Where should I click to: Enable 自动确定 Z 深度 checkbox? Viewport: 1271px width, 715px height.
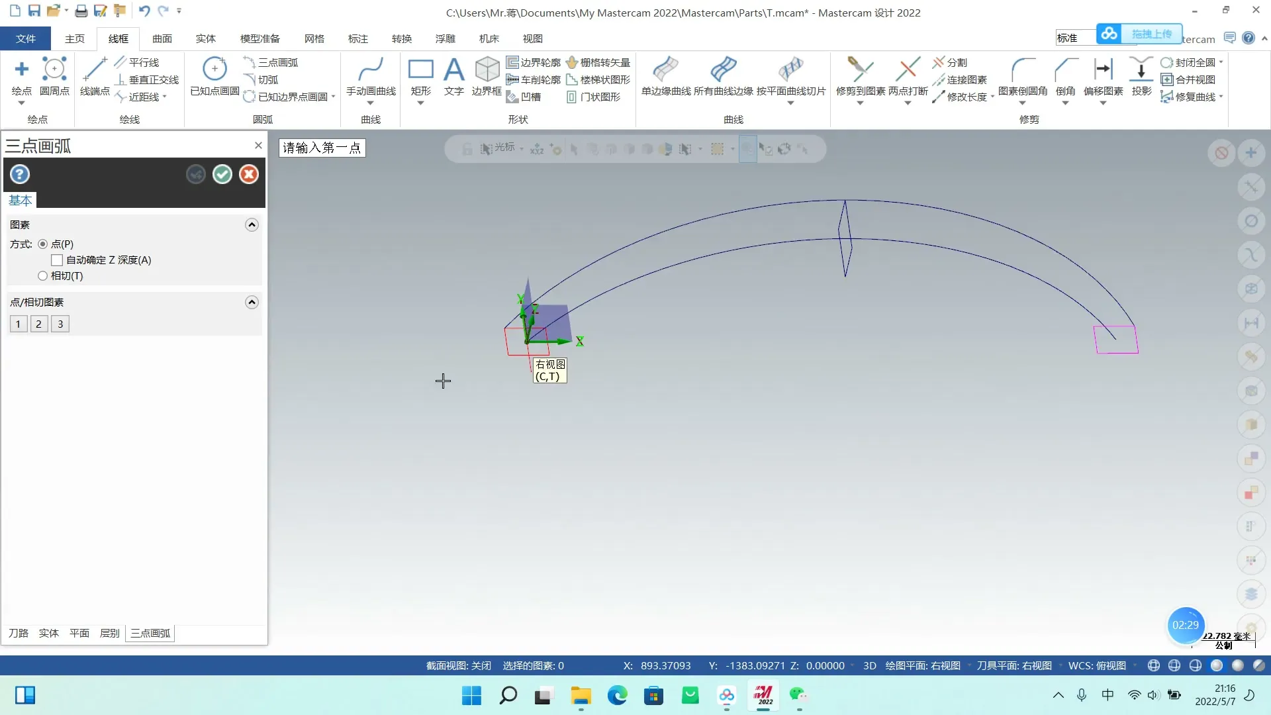point(58,260)
